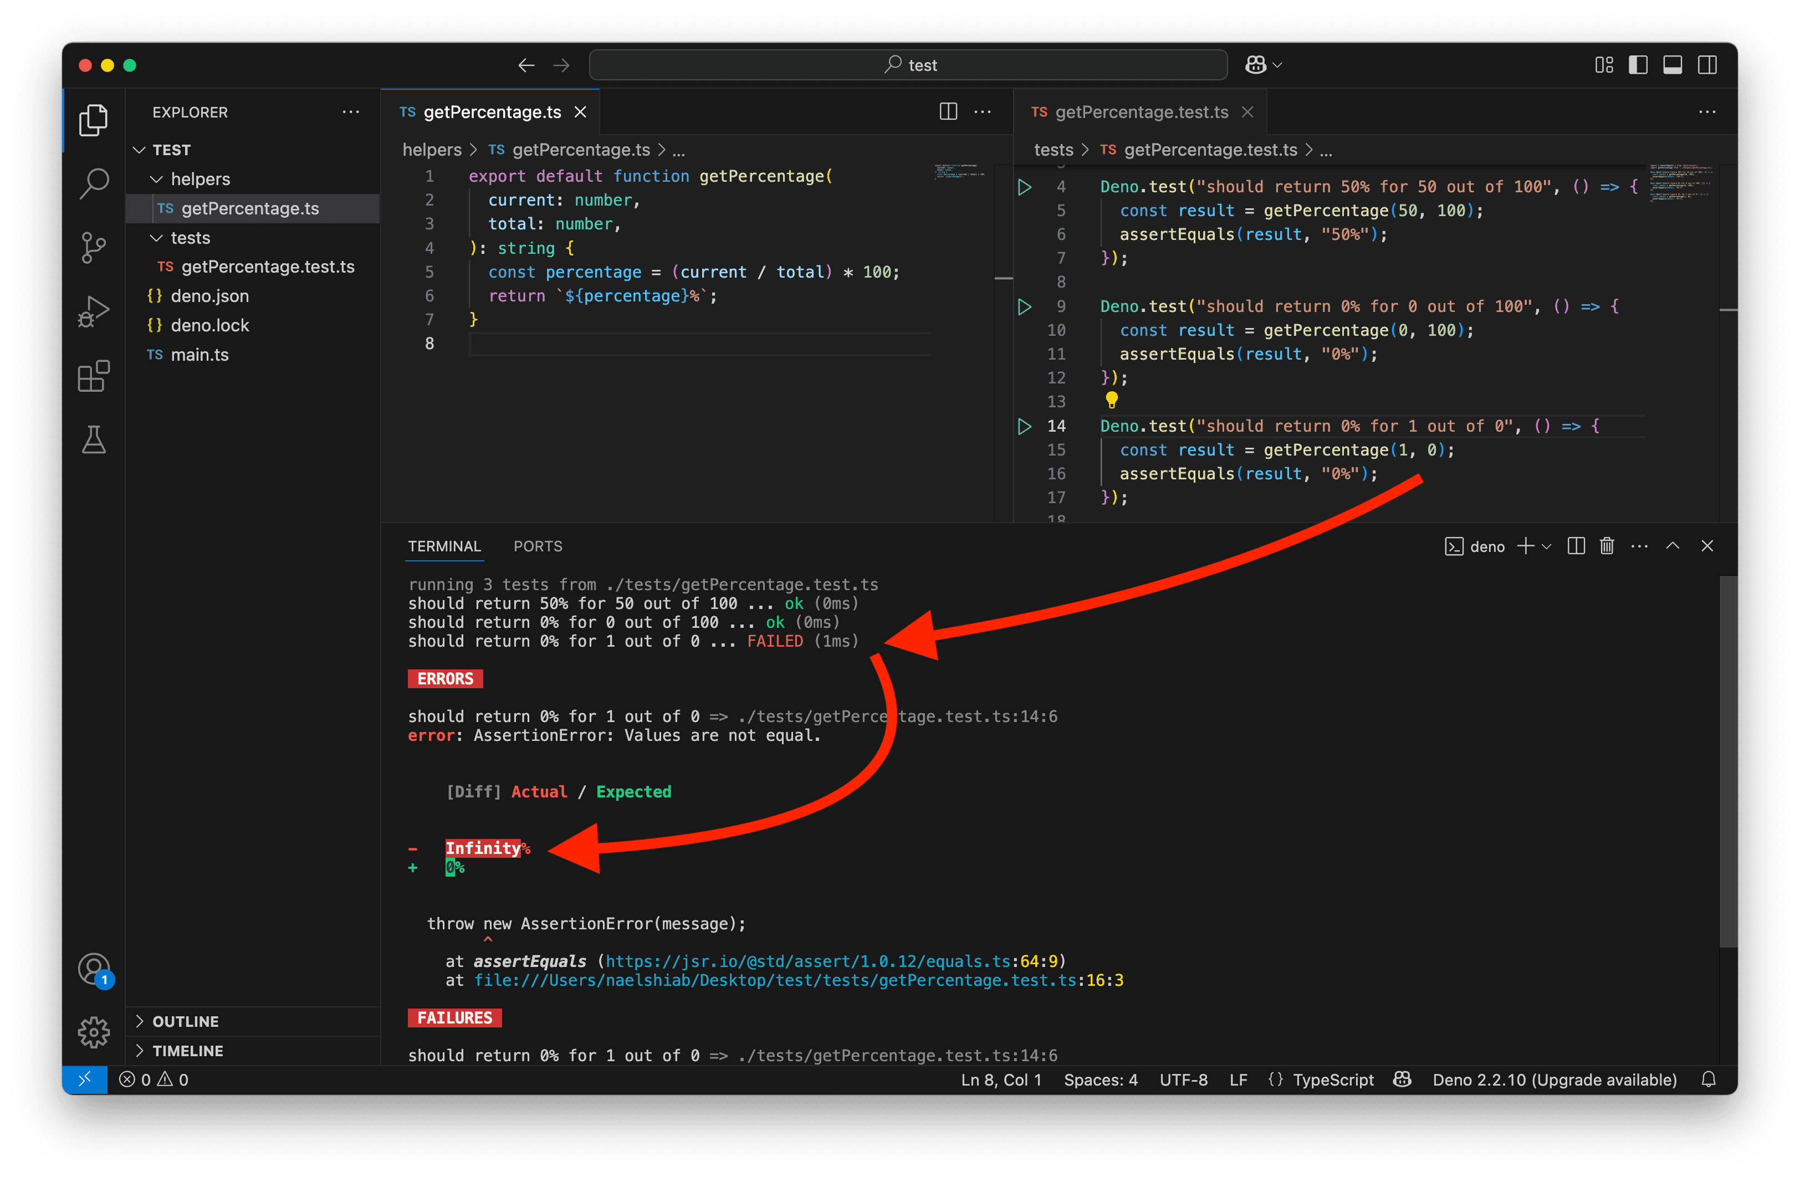Toggle the primary side bar
The height and width of the screenshot is (1177, 1800).
coord(1638,65)
